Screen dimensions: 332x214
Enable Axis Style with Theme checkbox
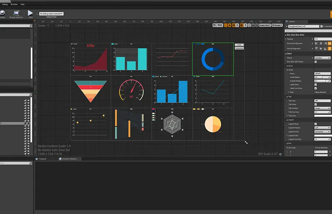(x=316, y=62)
